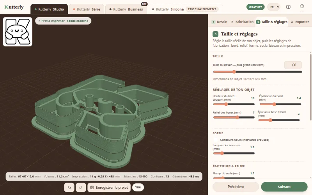Adjust the Taille du dessin slider
The height and width of the screenshot is (195, 312).
[257, 72]
